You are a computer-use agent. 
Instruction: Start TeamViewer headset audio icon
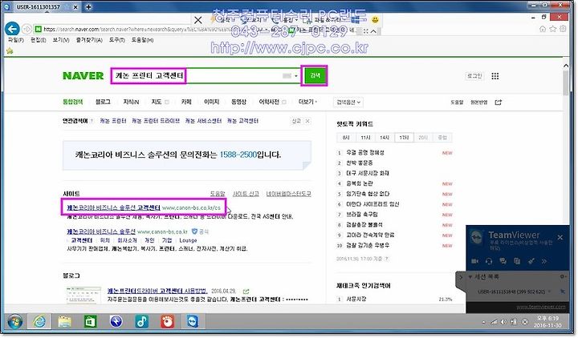tap(489, 261)
